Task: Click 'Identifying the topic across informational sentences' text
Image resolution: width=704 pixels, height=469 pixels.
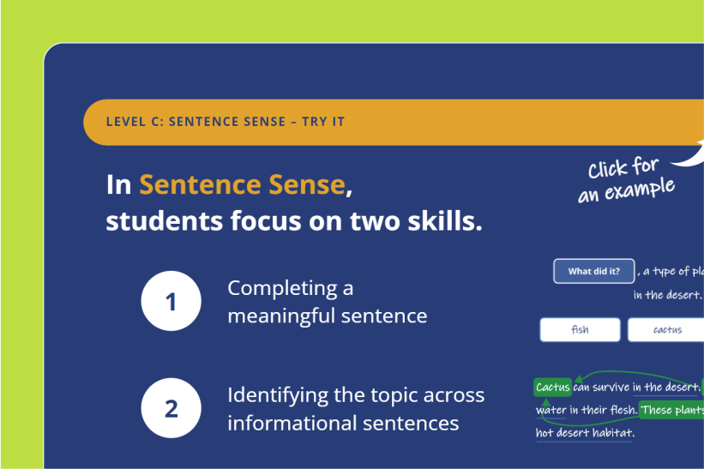Action: 355,409
